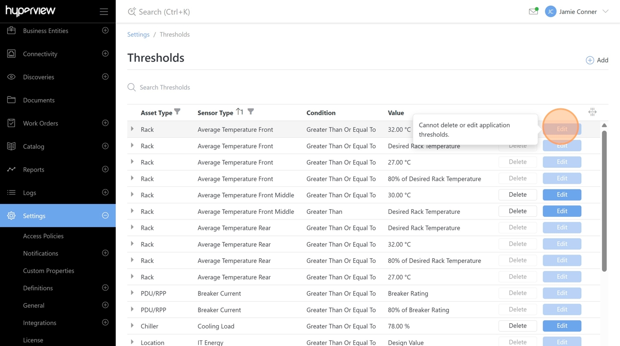Click the Sensor Type filter icon
Viewport: 620px width, 346px height.
(251, 112)
